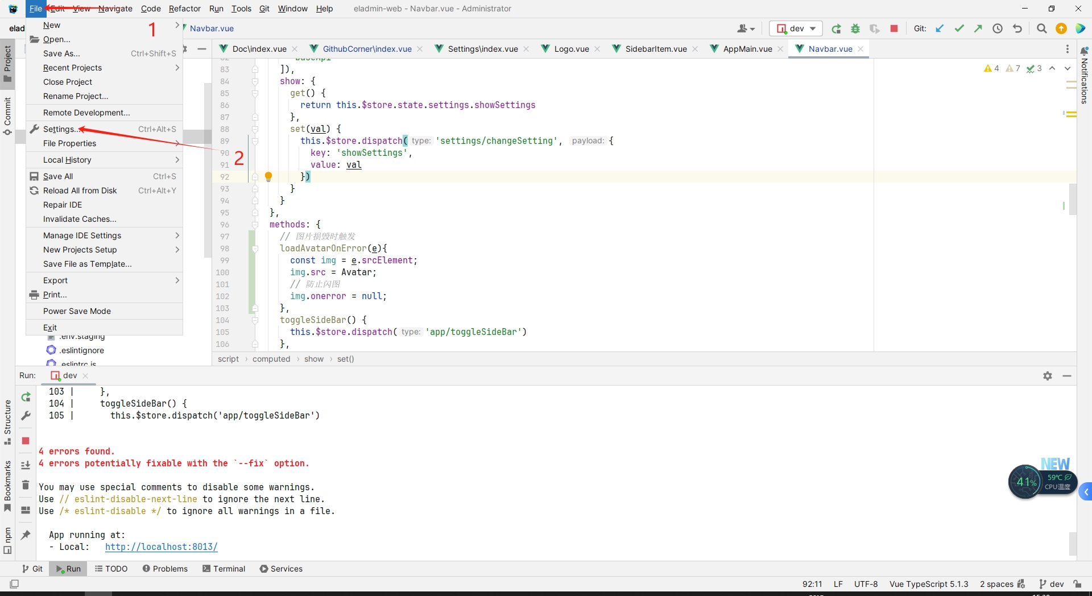Image resolution: width=1092 pixels, height=596 pixels.
Task: Open Run panel settings gear
Action: coord(1048,376)
